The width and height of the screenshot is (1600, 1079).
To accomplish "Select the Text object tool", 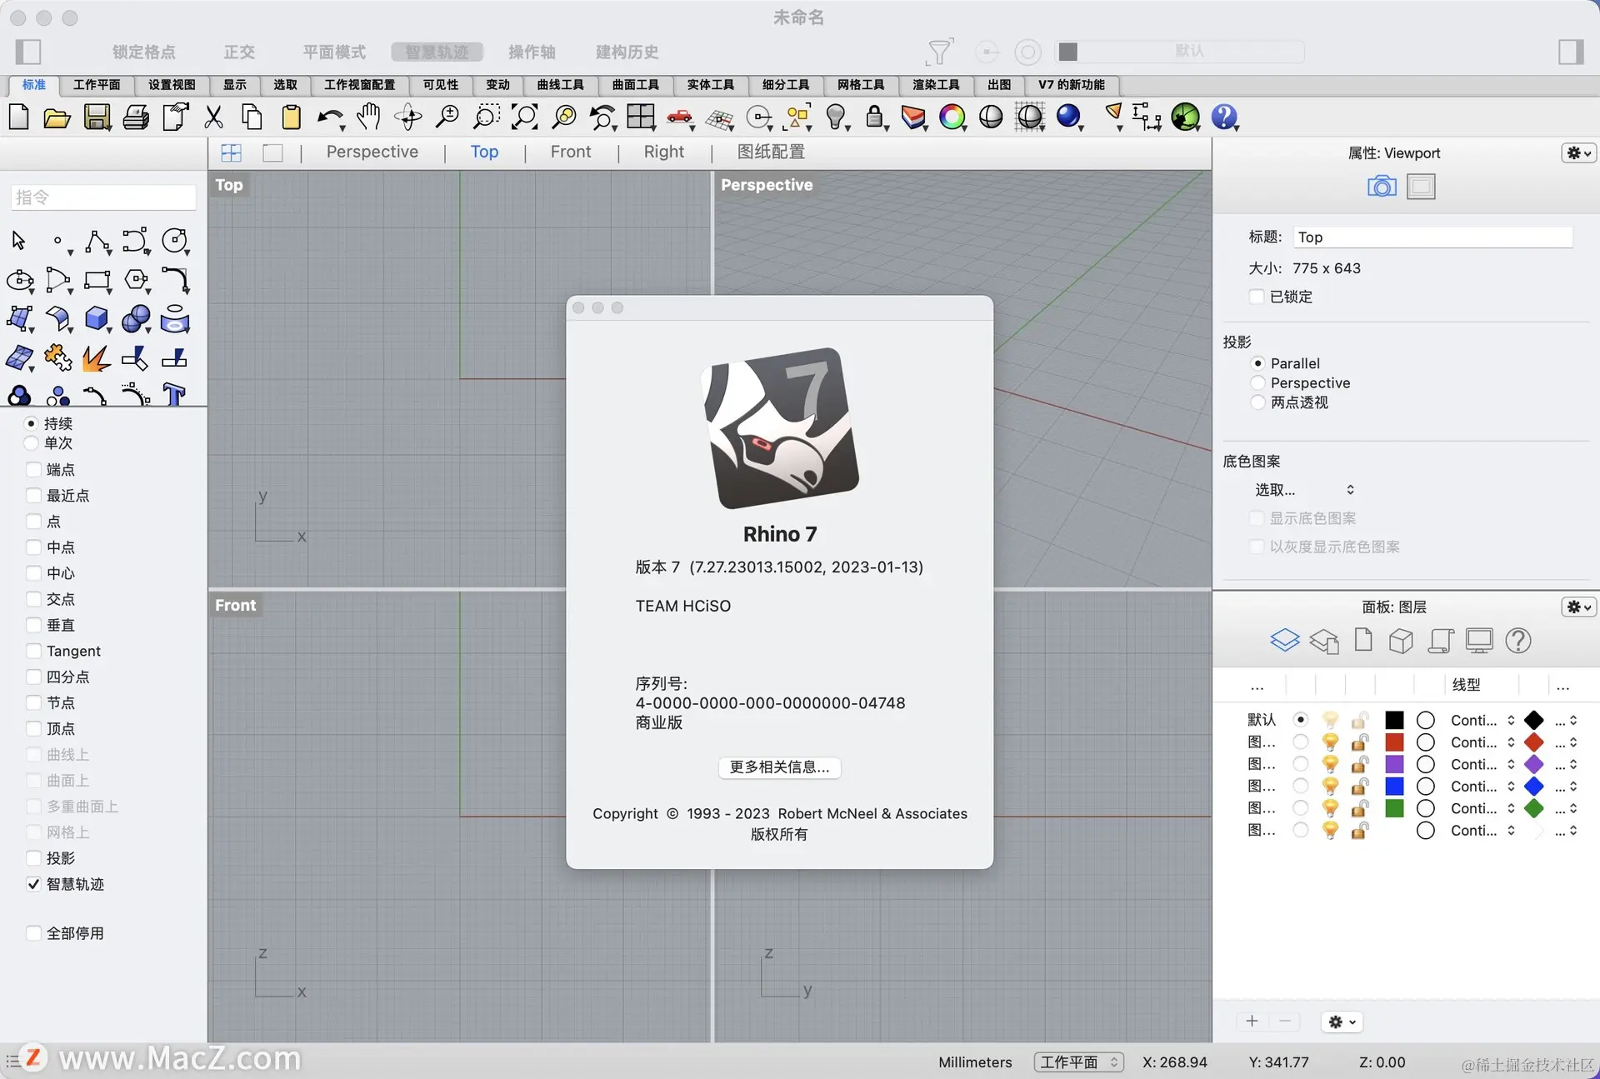I will coord(174,394).
